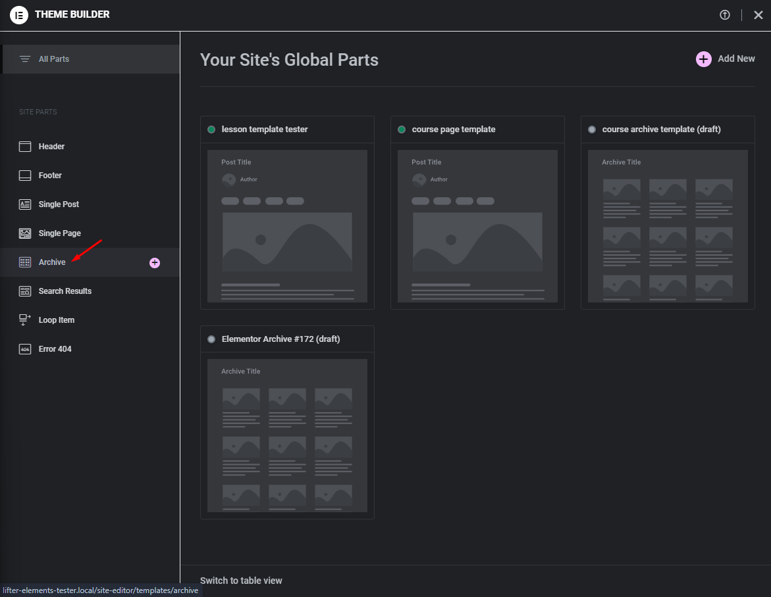Viewport: 771px width, 597px height.
Task: Go to All Parts in the sidebar
Action: coord(53,59)
